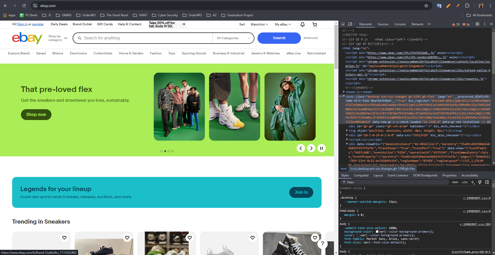
Task: Toggle the .cls element classes panel
Action: coord(465,182)
